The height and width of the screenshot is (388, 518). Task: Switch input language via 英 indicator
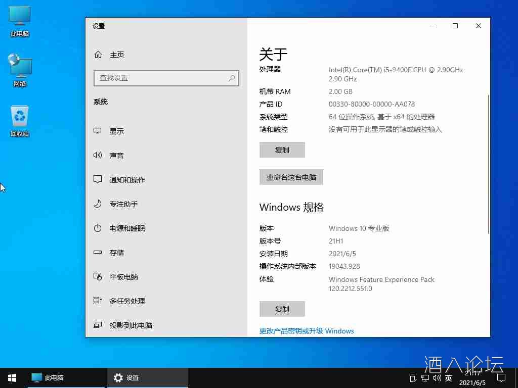coord(448,378)
